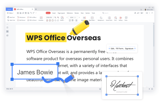Click the Zoom In magnifier
The image size is (160, 107).
[x=58, y=17]
